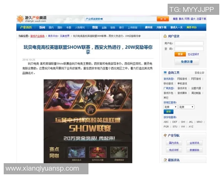223x178 pixels.
Task: Click the 免费注册 register button
Action: [187, 62]
